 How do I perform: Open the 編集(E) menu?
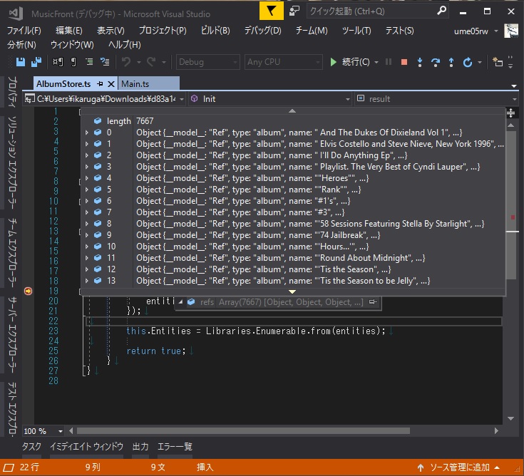coord(69,31)
